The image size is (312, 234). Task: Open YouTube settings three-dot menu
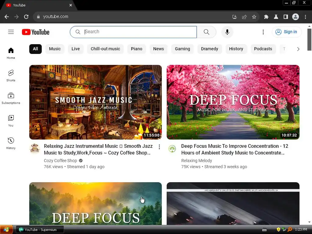pyautogui.click(x=263, y=32)
